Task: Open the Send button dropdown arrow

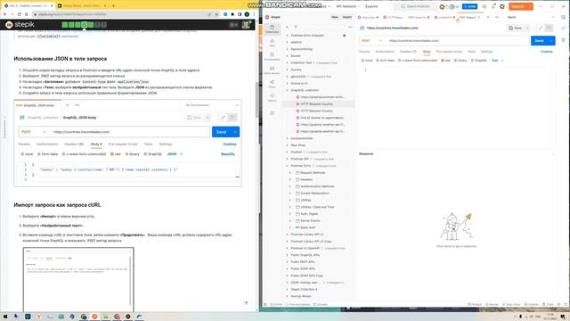Action: [x=551, y=41]
